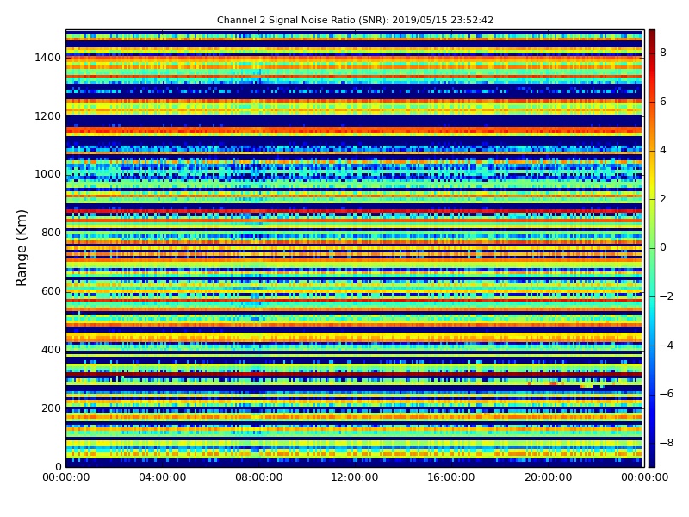
Task: Click the 800 tick label on range axis
Action: [x=51, y=233]
